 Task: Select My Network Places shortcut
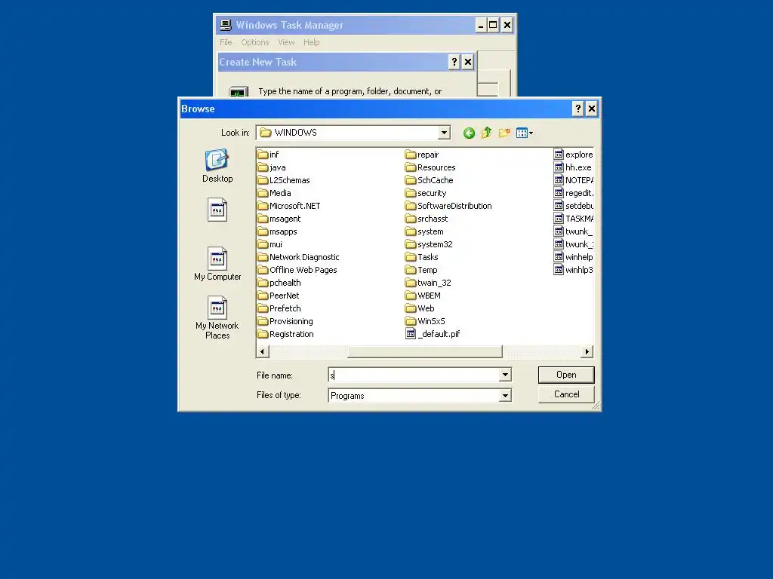point(217,317)
